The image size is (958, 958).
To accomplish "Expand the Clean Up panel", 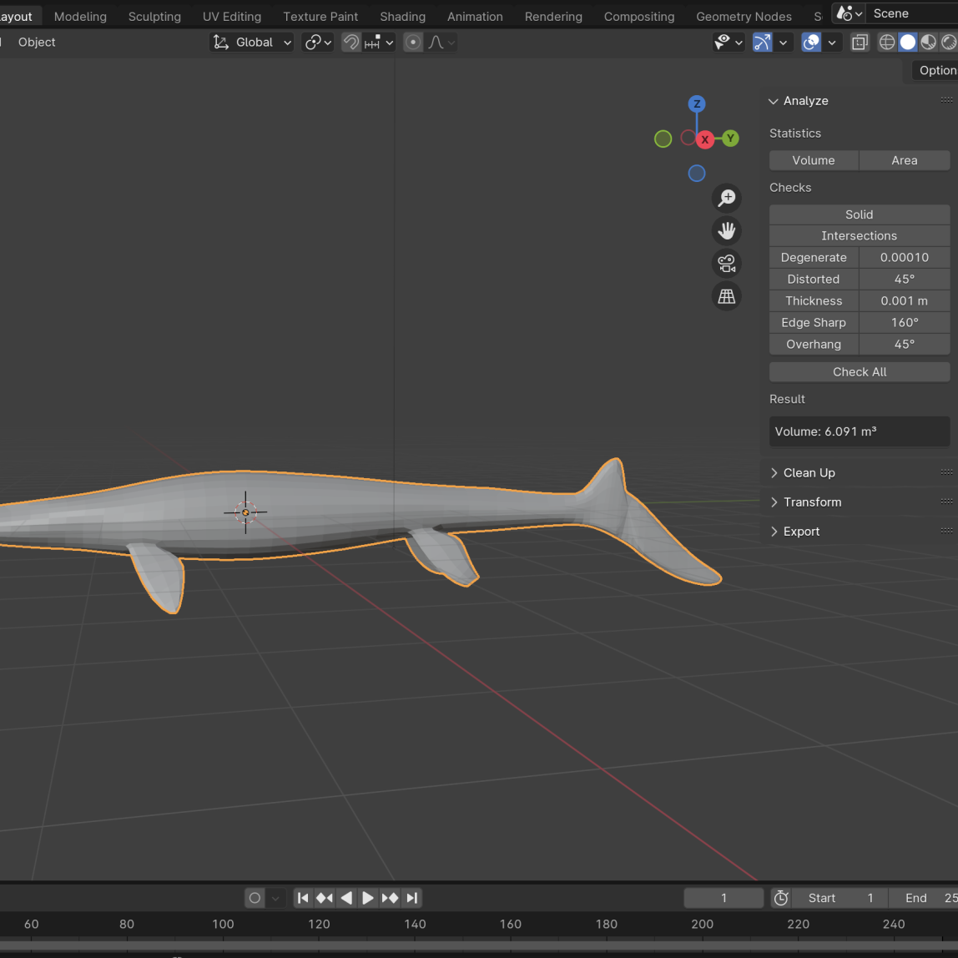I will (809, 472).
